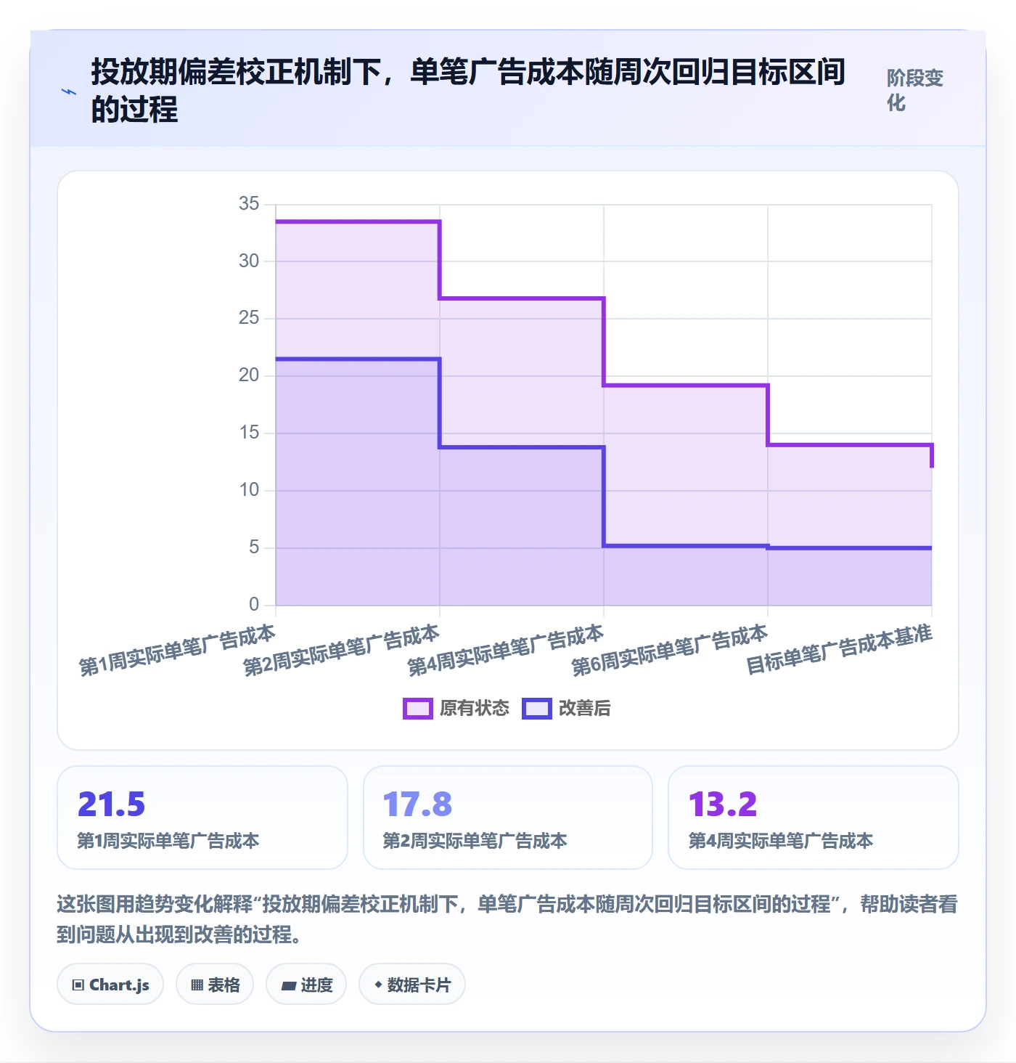The image size is (1016, 1063).
Task: Toggle the 原有状态 legend entry
Action: [456, 708]
